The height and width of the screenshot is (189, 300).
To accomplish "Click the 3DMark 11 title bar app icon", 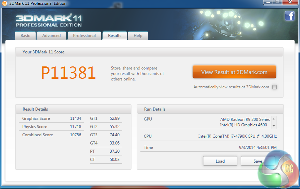I will 4,3.
